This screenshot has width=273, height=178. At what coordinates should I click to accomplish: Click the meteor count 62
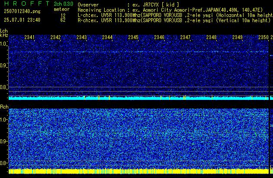pos(63,20)
